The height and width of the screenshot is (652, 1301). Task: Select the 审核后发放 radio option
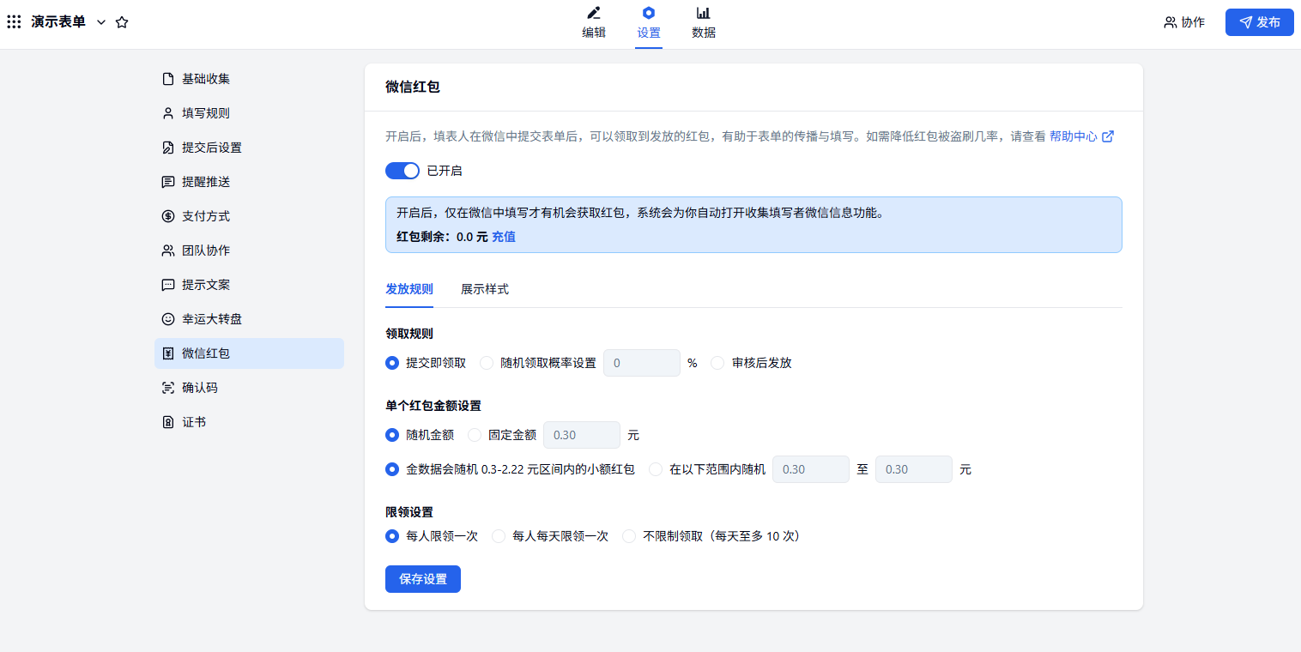[x=717, y=363]
